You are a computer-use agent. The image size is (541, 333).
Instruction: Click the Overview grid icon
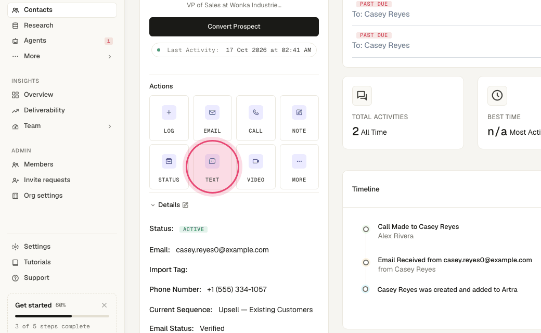(15, 95)
